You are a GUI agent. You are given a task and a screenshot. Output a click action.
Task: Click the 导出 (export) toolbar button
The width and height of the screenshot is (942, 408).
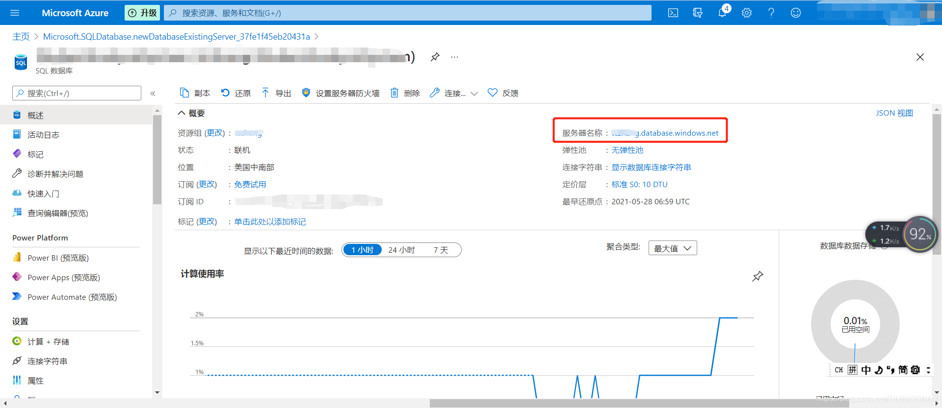coord(276,93)
